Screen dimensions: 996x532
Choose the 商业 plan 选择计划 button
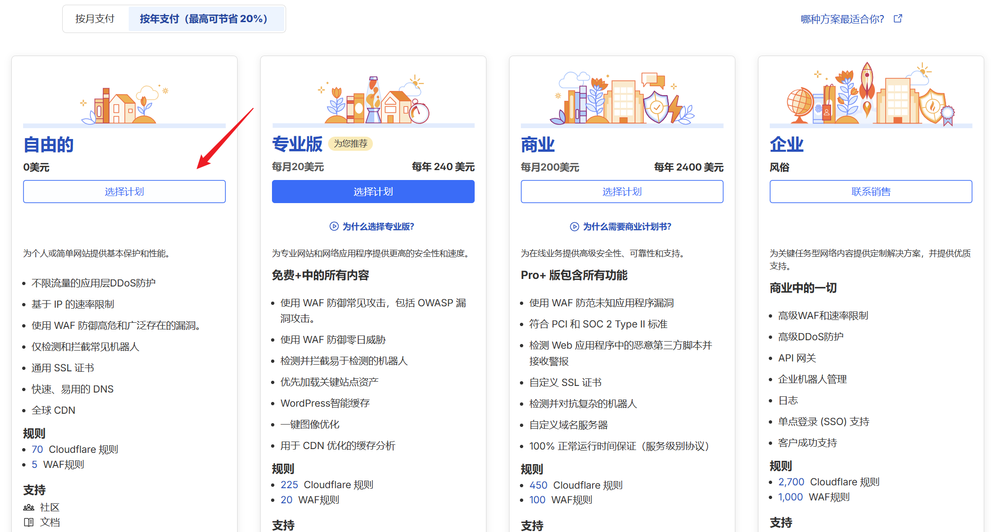coord(622,192)
